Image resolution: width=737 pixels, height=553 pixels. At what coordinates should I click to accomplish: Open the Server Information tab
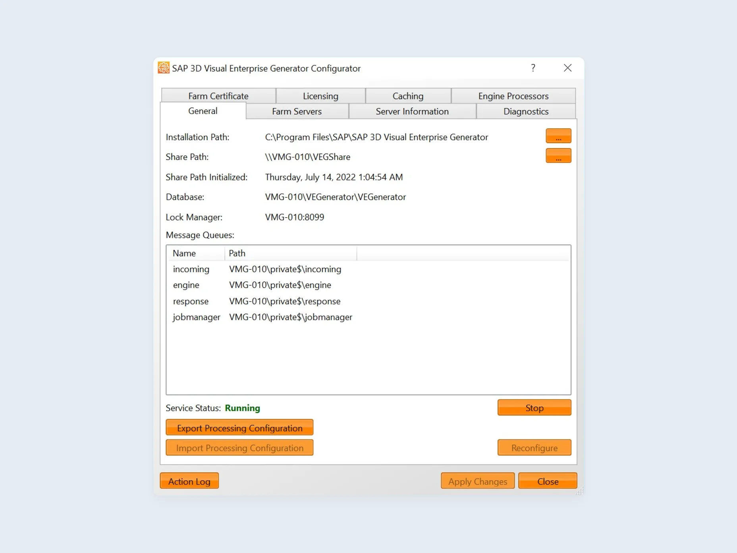[x=412, y=111]
